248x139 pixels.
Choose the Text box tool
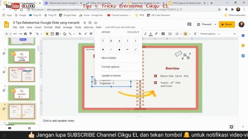(52, 34)
